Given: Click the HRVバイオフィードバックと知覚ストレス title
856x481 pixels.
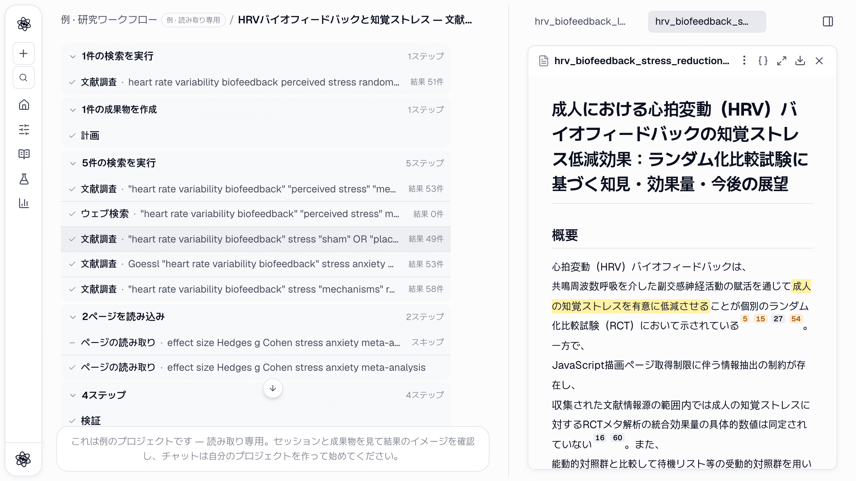Looking at the screenshot, I should click(355, 20).
